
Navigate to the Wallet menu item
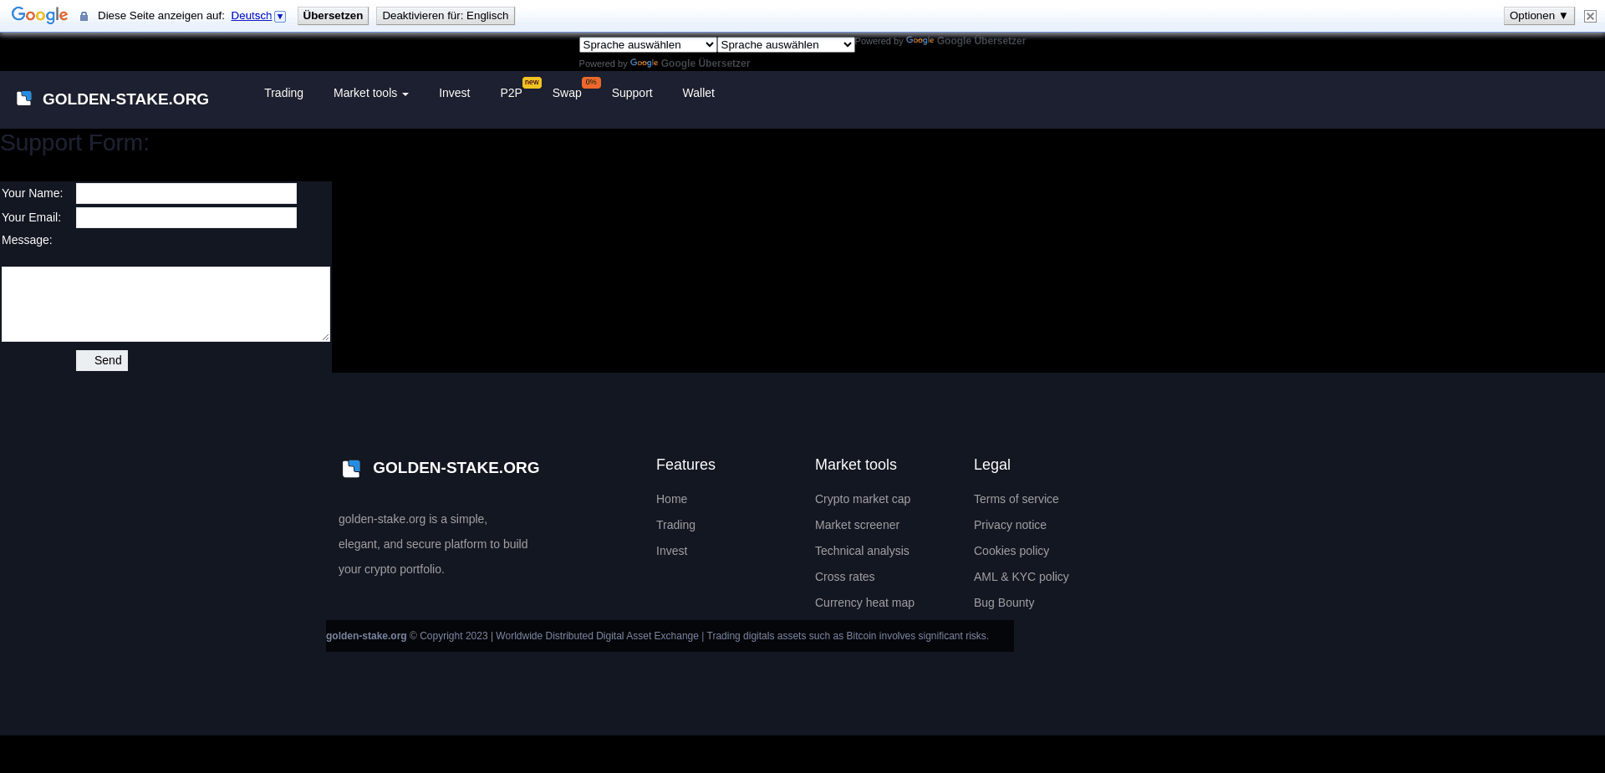(698, 93)
